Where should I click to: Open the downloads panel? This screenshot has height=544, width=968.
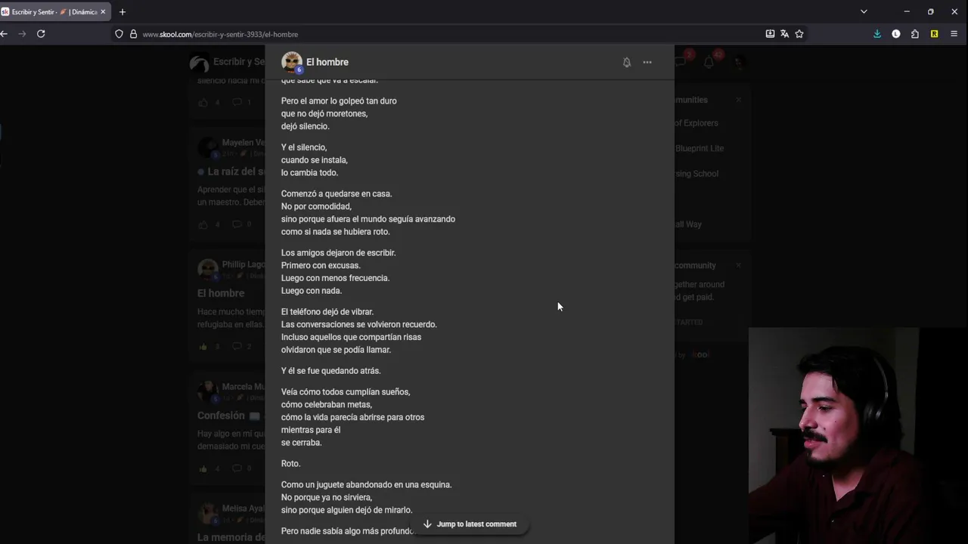pyautogui.click(x=877, y=34)
